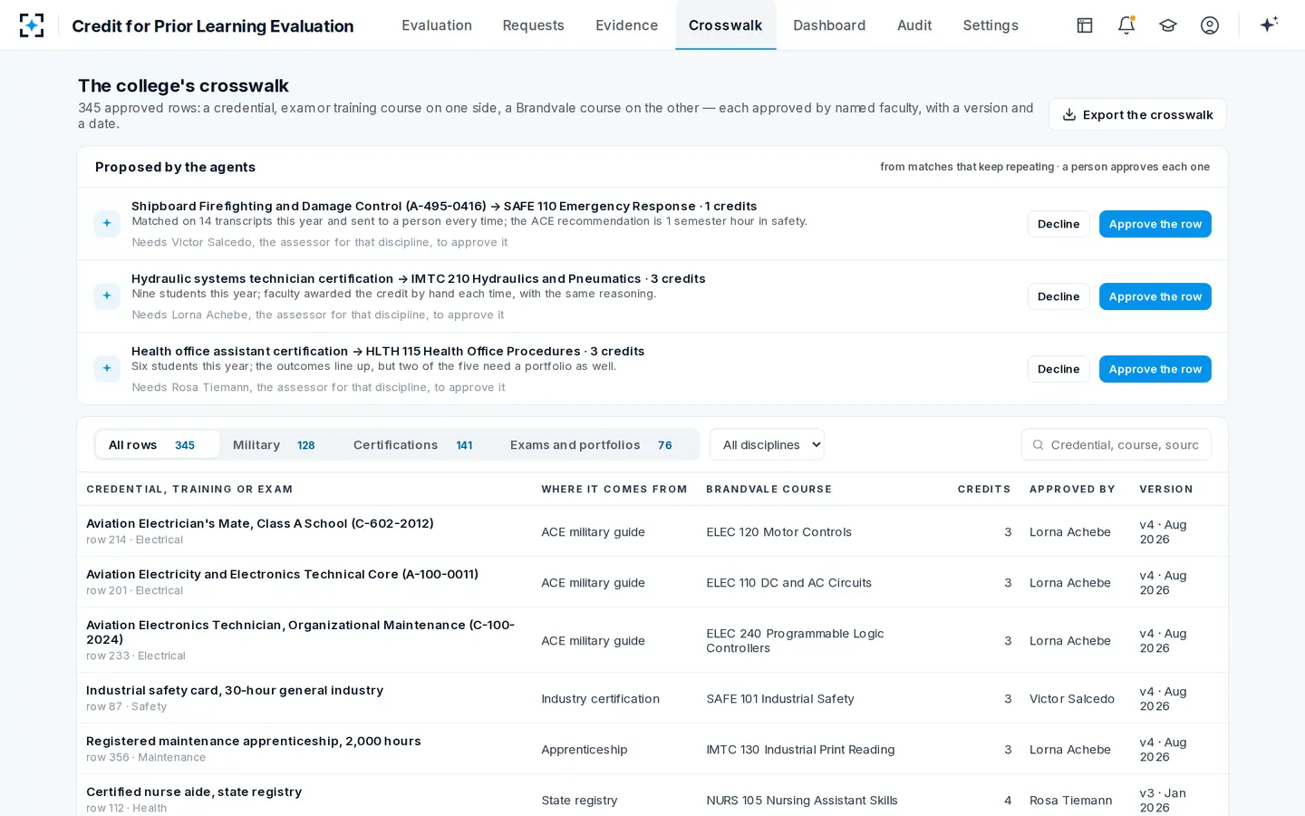Click the Credits column header
Image resolution: width=1305 pixels, height=816 pixels.
pyautogui.click(x=984, y=489)
